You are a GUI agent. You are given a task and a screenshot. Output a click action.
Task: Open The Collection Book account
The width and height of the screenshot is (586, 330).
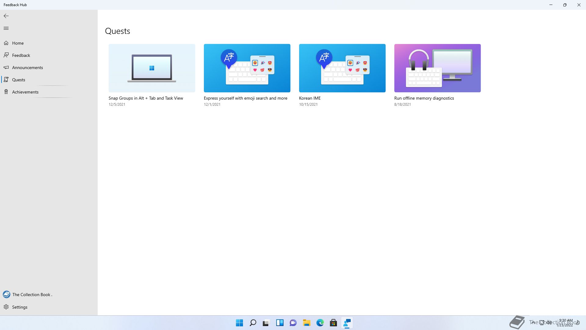32,295
